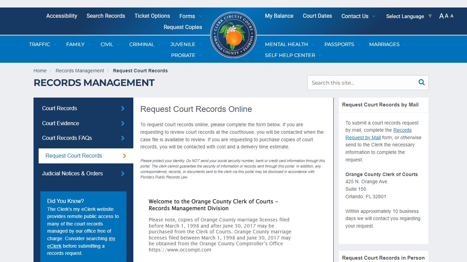The width and height of the screenshot is (467, 262).
Task: Select the largest A font size icon
Action: (x=441, y=16)
